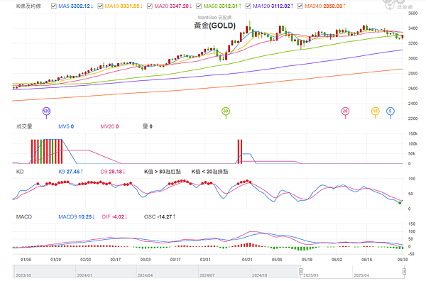Grab the right range selector handle
Viewport: 426px width, 281px height.
(404, 272)
